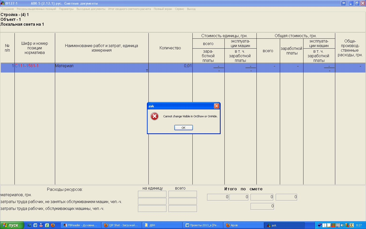366x229 pixels.
Task: Click the Пуск start button
Action: click(x=12, y=225)
